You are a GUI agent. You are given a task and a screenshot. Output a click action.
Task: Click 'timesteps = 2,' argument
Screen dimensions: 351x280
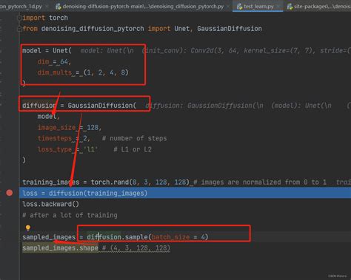pos(64,138)
